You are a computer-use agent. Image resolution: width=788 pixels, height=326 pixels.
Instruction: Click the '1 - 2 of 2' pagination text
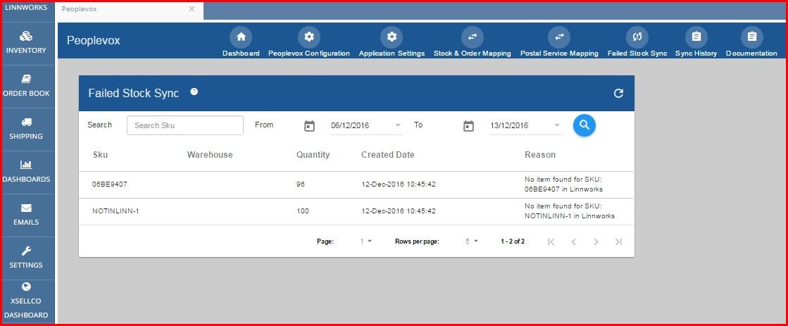tap(513, 242)
